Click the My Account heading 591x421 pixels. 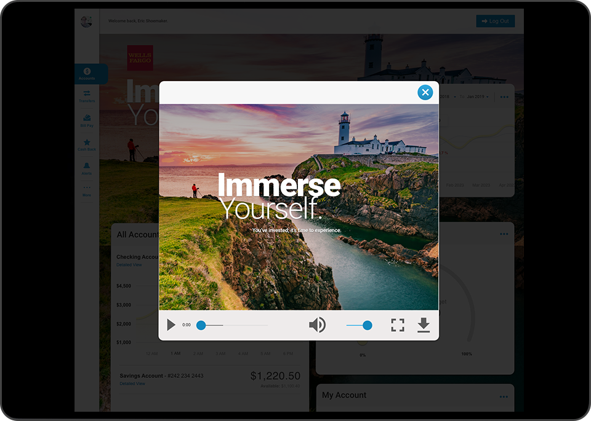[x=344, y=395]
